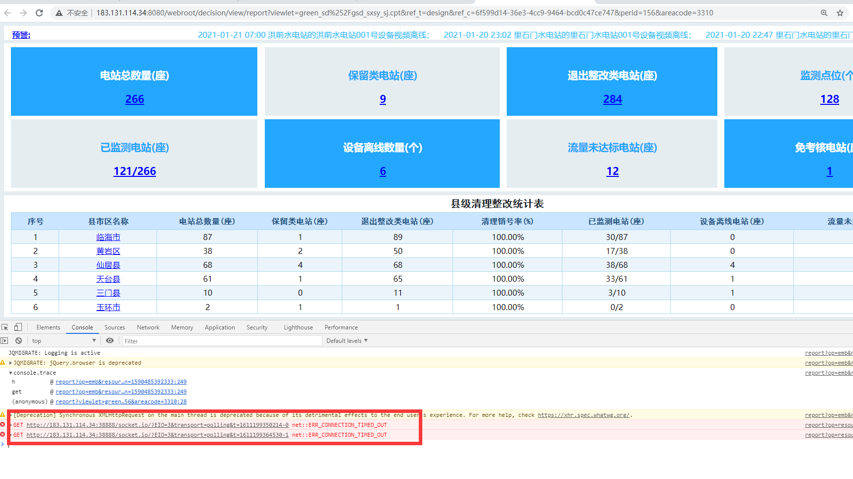Click scrolling alert about 洪前水电站 video offline
Screen dimensions: 853x479
click(x=314, y=35)
